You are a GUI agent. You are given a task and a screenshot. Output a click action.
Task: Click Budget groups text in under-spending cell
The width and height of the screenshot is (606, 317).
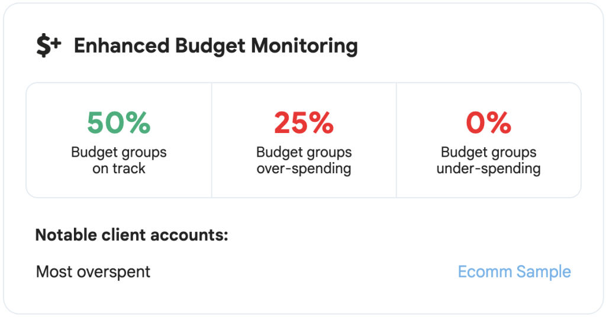click(488, 153)
